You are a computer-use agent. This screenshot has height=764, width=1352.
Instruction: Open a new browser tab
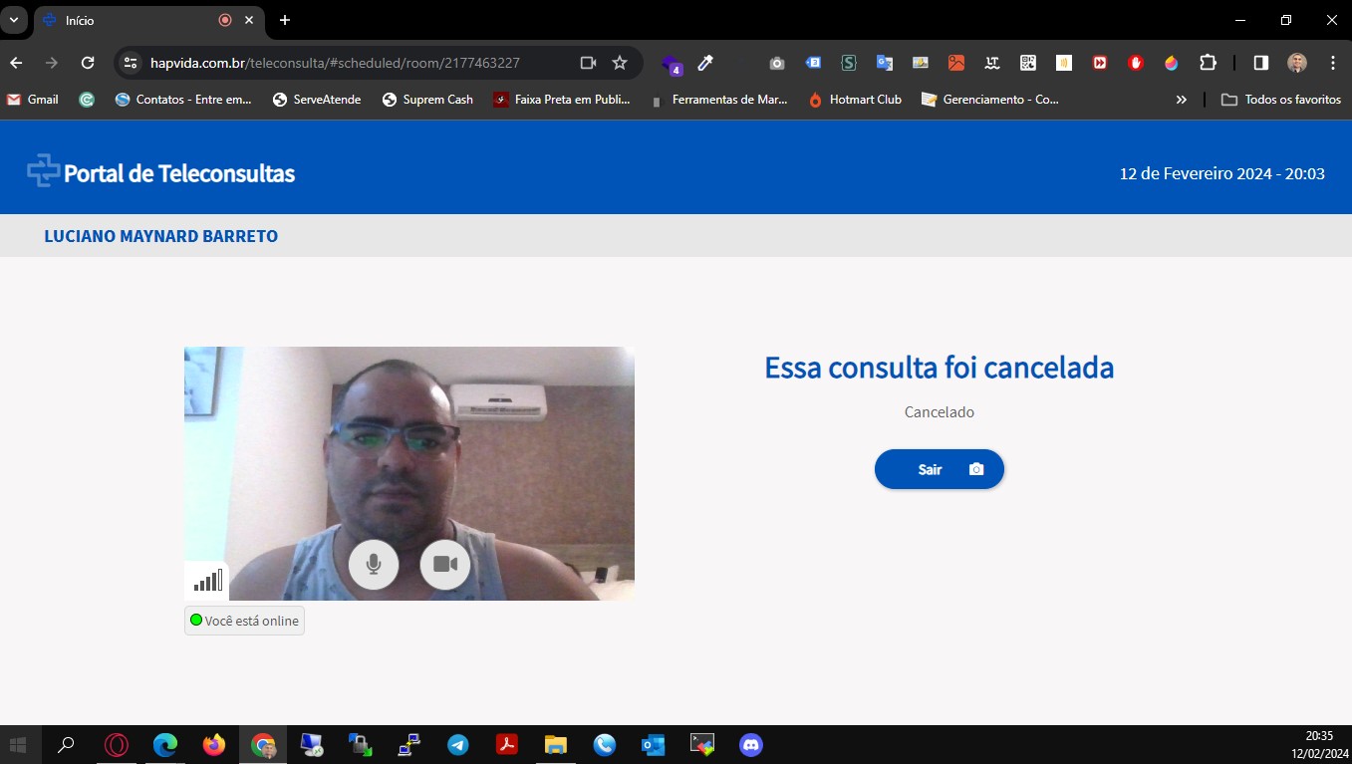(x=285, y=20)
